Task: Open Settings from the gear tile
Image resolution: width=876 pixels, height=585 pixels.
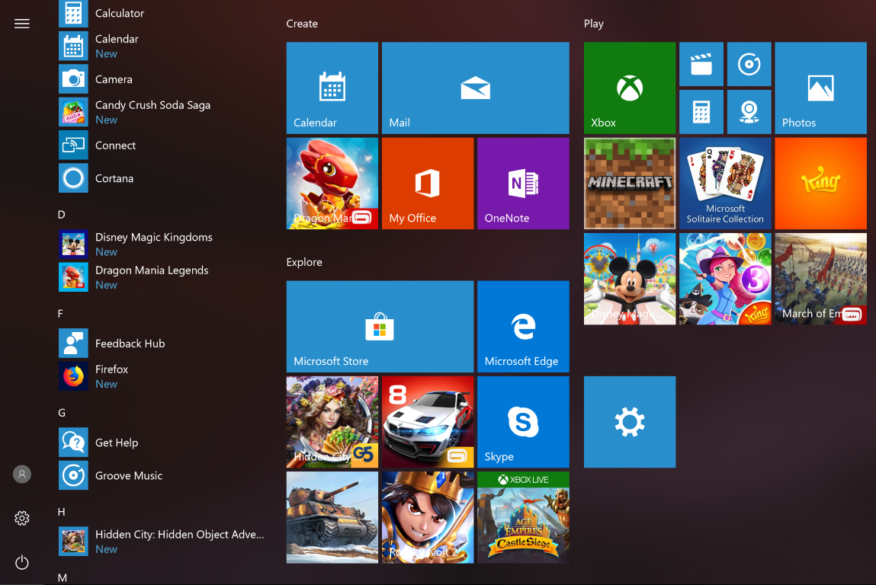Action: [629, 421]
